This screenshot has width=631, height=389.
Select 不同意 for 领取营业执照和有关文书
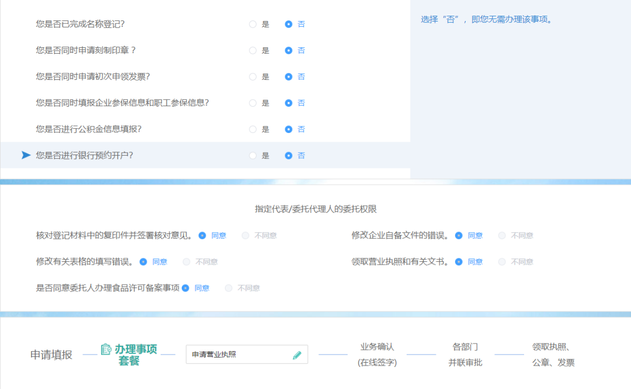(501, 261)
